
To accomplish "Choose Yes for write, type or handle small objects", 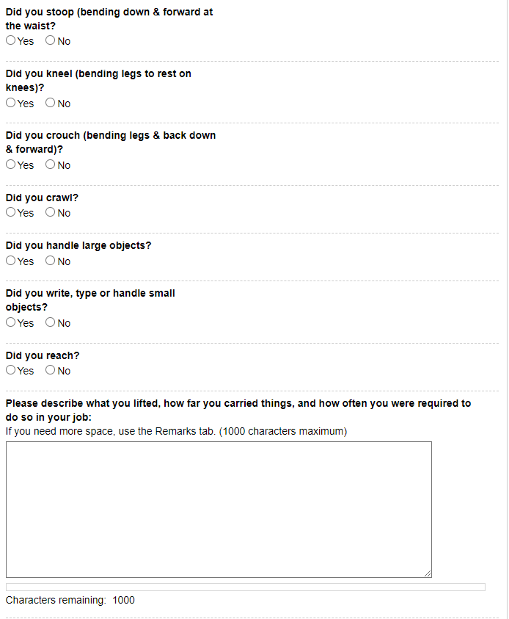I will pyautogui.click(x=11, y=322).
